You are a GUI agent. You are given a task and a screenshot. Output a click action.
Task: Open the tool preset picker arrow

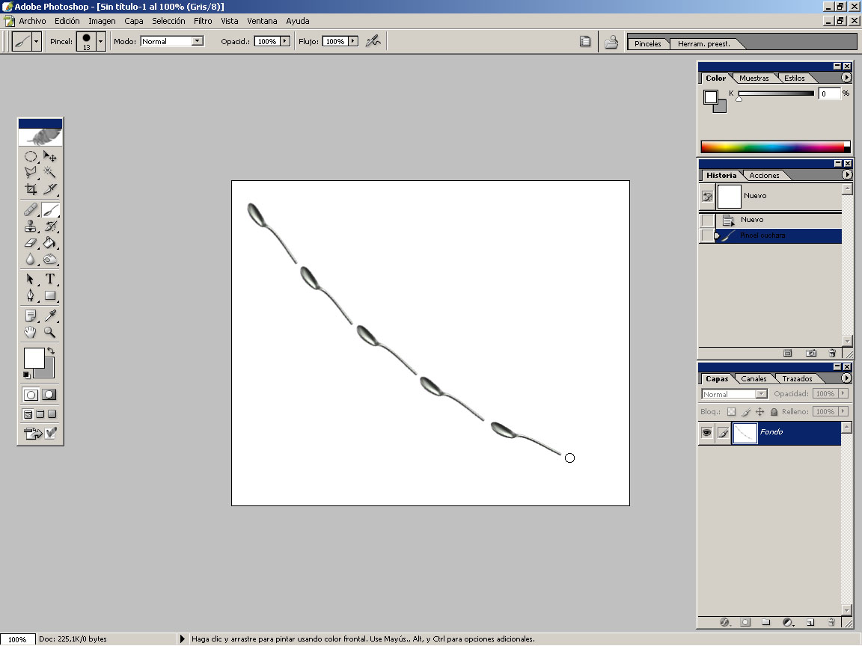tap(36, 41)
